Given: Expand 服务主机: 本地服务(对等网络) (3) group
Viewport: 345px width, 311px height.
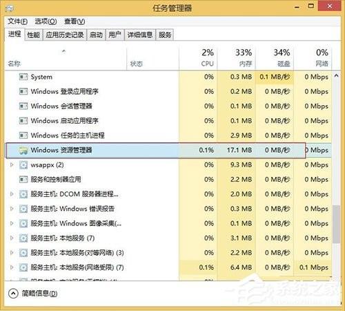Looking at the screenshot, I should coord(12,253).
